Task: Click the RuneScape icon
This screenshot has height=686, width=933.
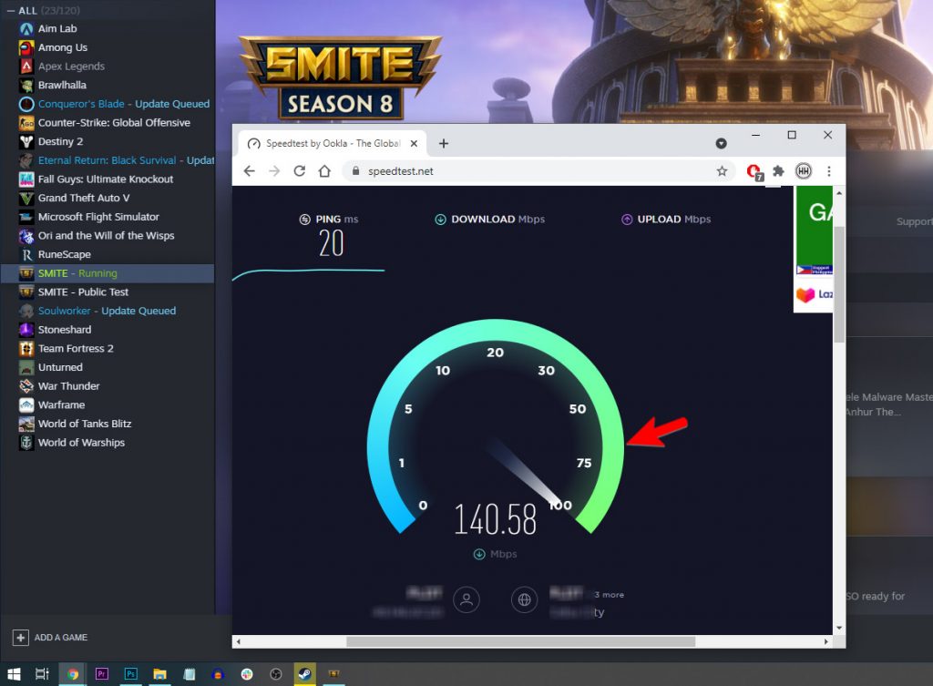Action: (x=26, y=255)
